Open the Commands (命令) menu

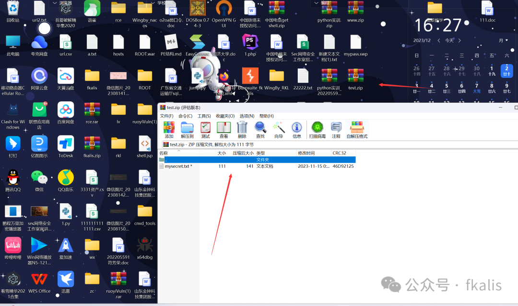pyautogui.click(x=185, y=116)
